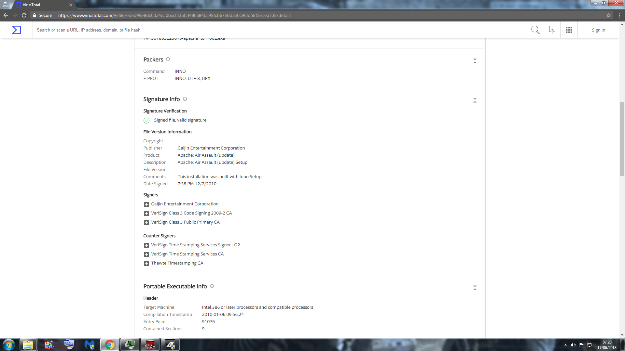
Task: Collapse the Packers section
Action: pos(475,61)
